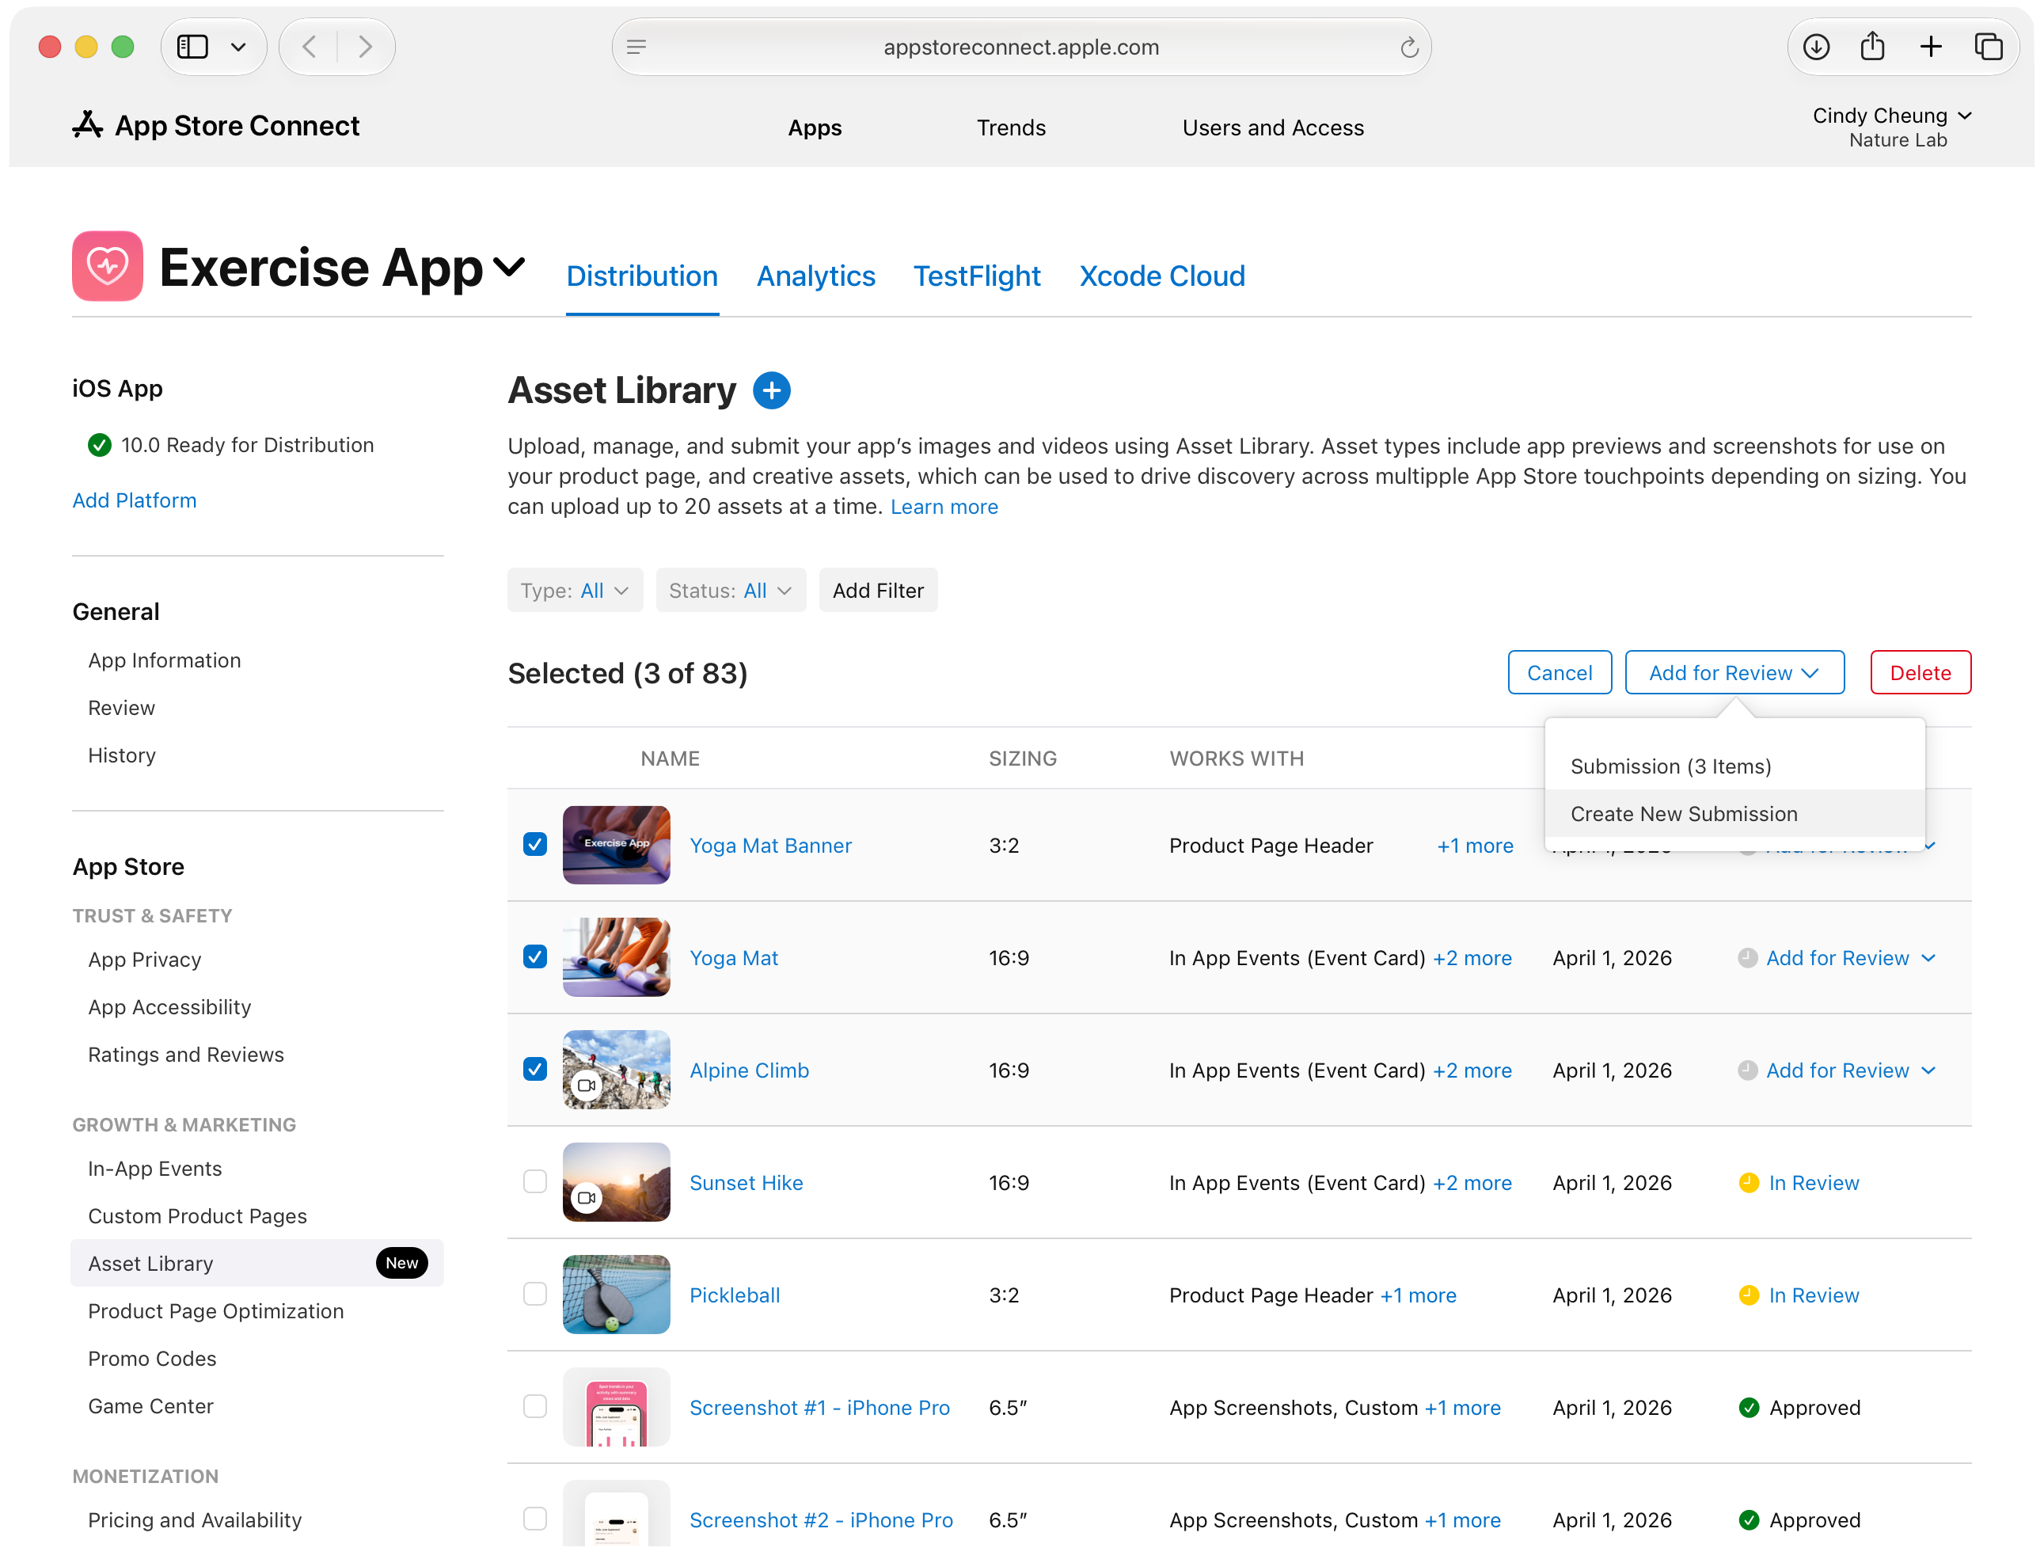Click the video badge on Alpine Climb thumbnail

tap(587, 1085)
